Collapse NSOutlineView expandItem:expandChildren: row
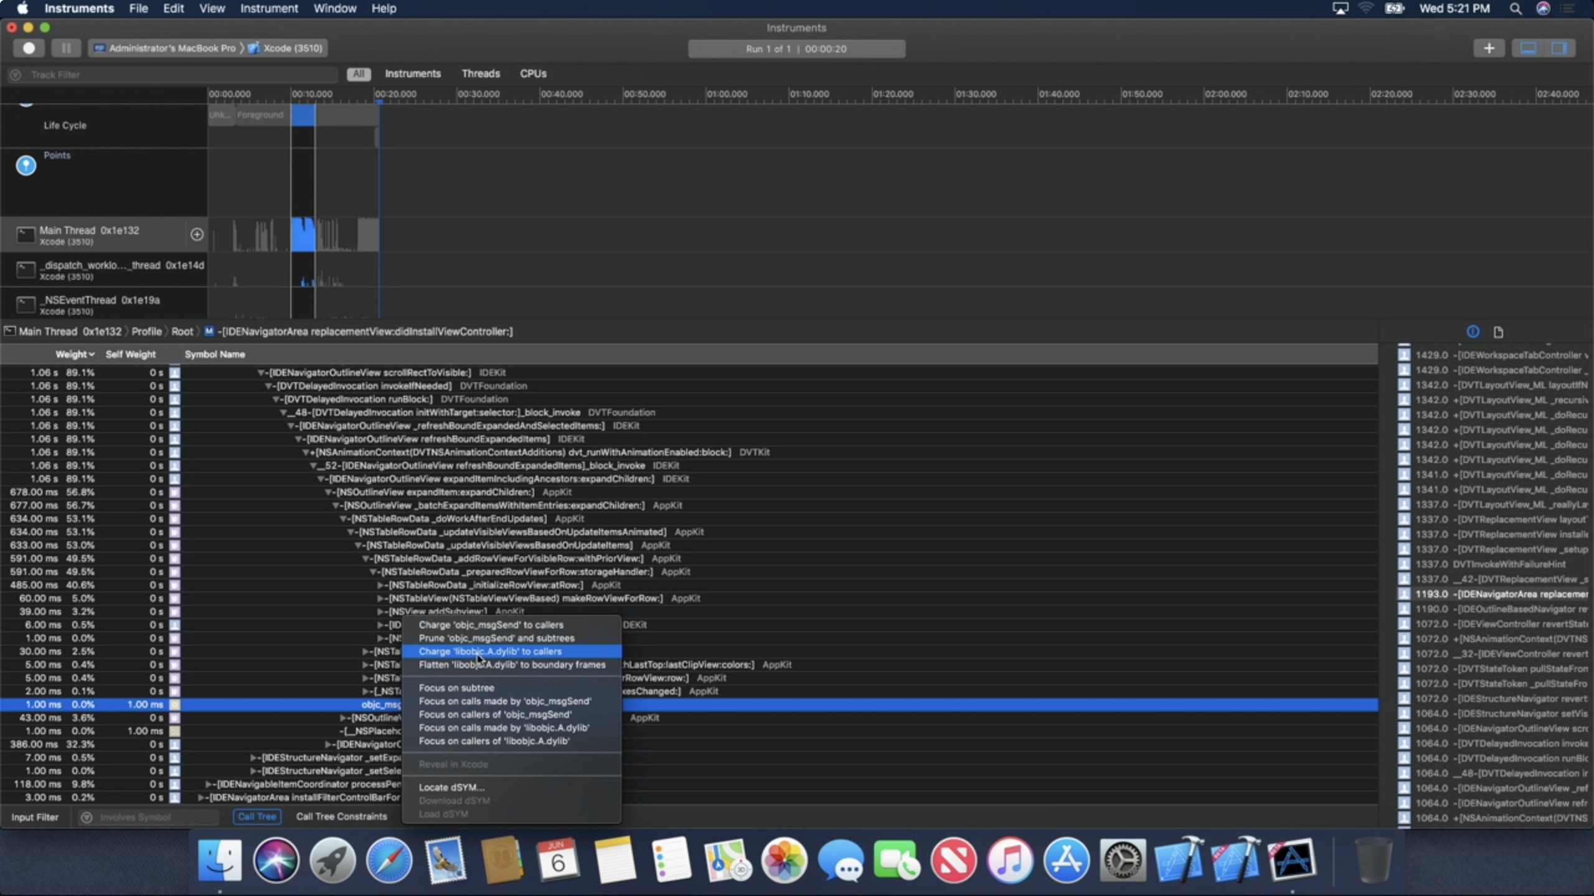The width and height of the screenshot is (1594, 896). [328, 492]
